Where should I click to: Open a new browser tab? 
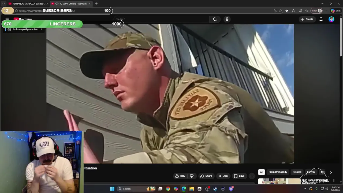tap(96, 4)
